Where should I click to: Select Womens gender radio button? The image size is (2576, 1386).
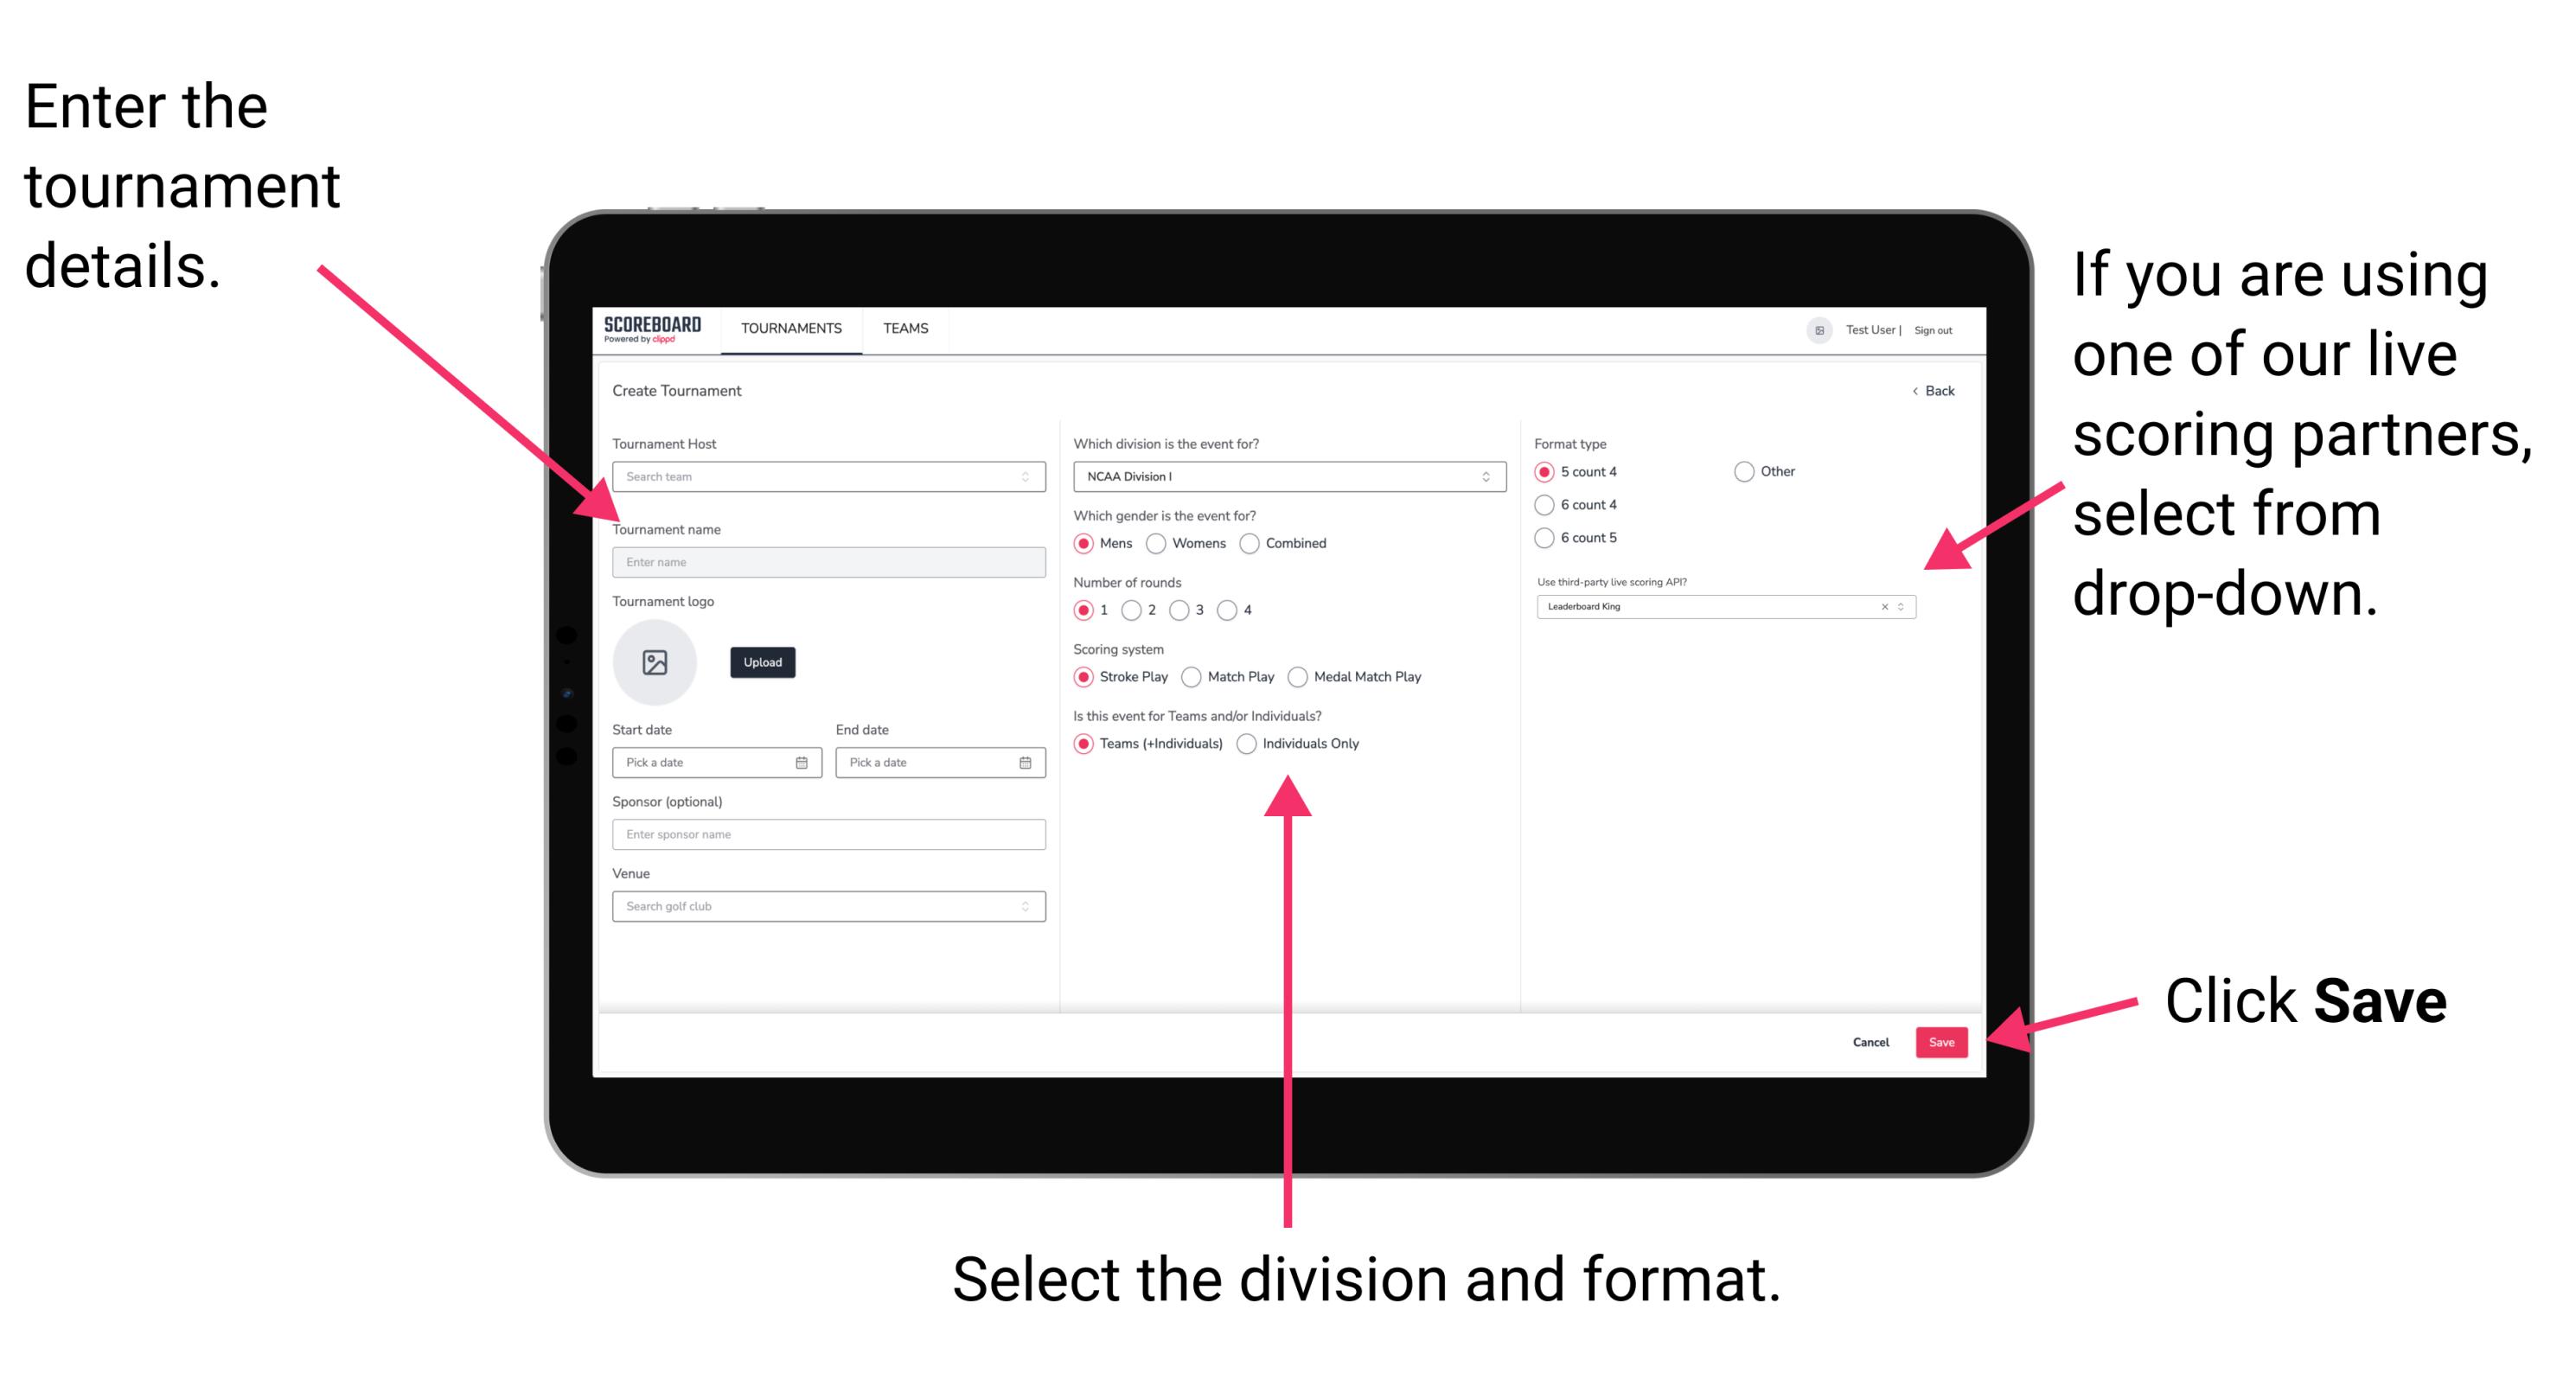point(1159,545)
